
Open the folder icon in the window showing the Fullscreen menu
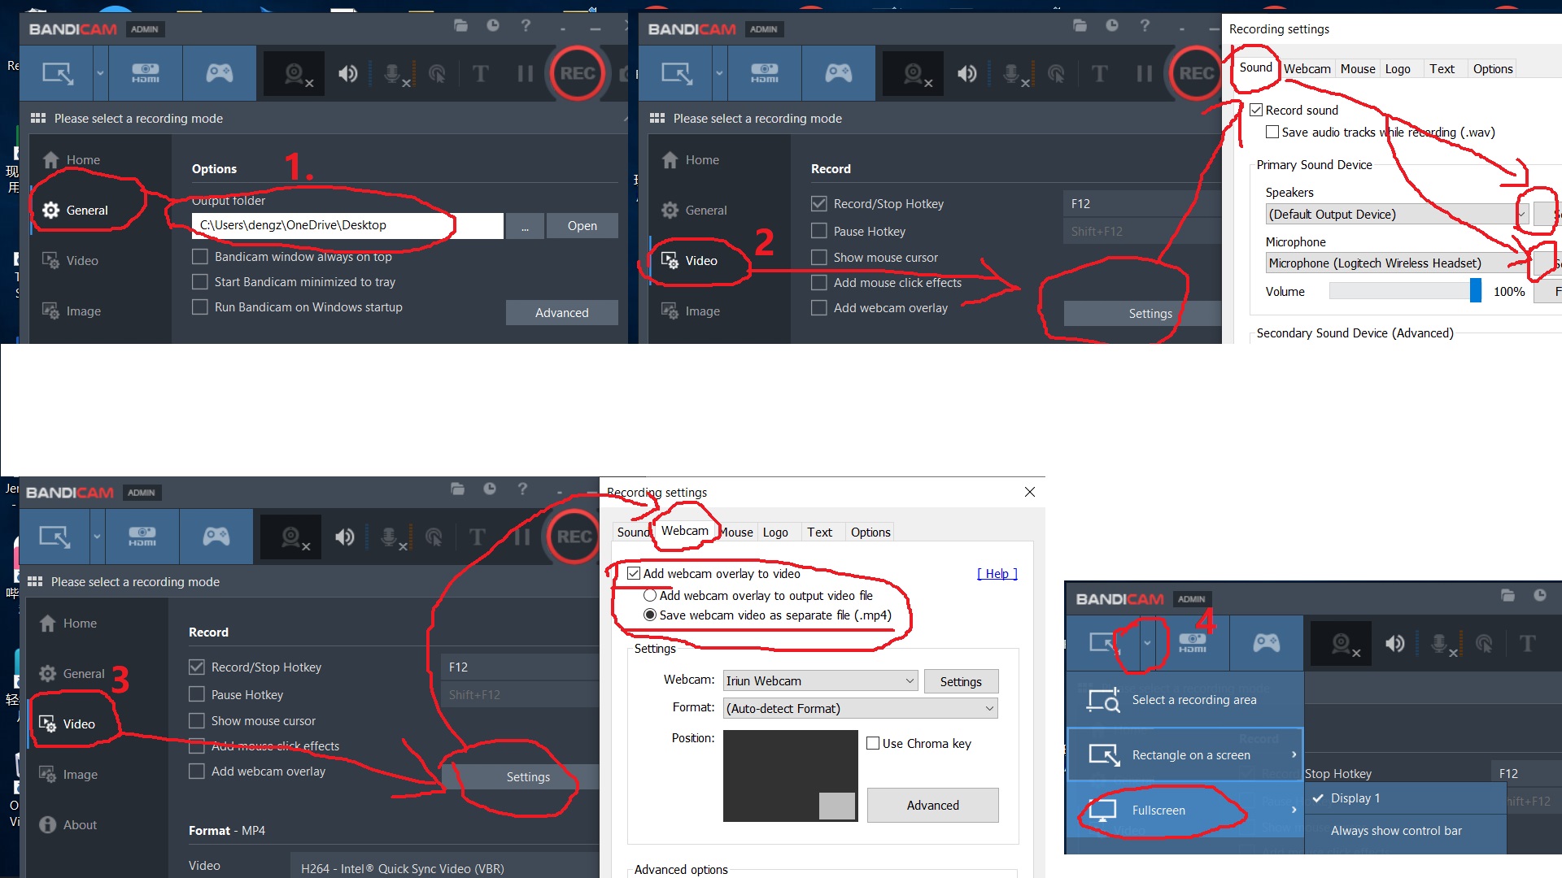[1507, 596]
